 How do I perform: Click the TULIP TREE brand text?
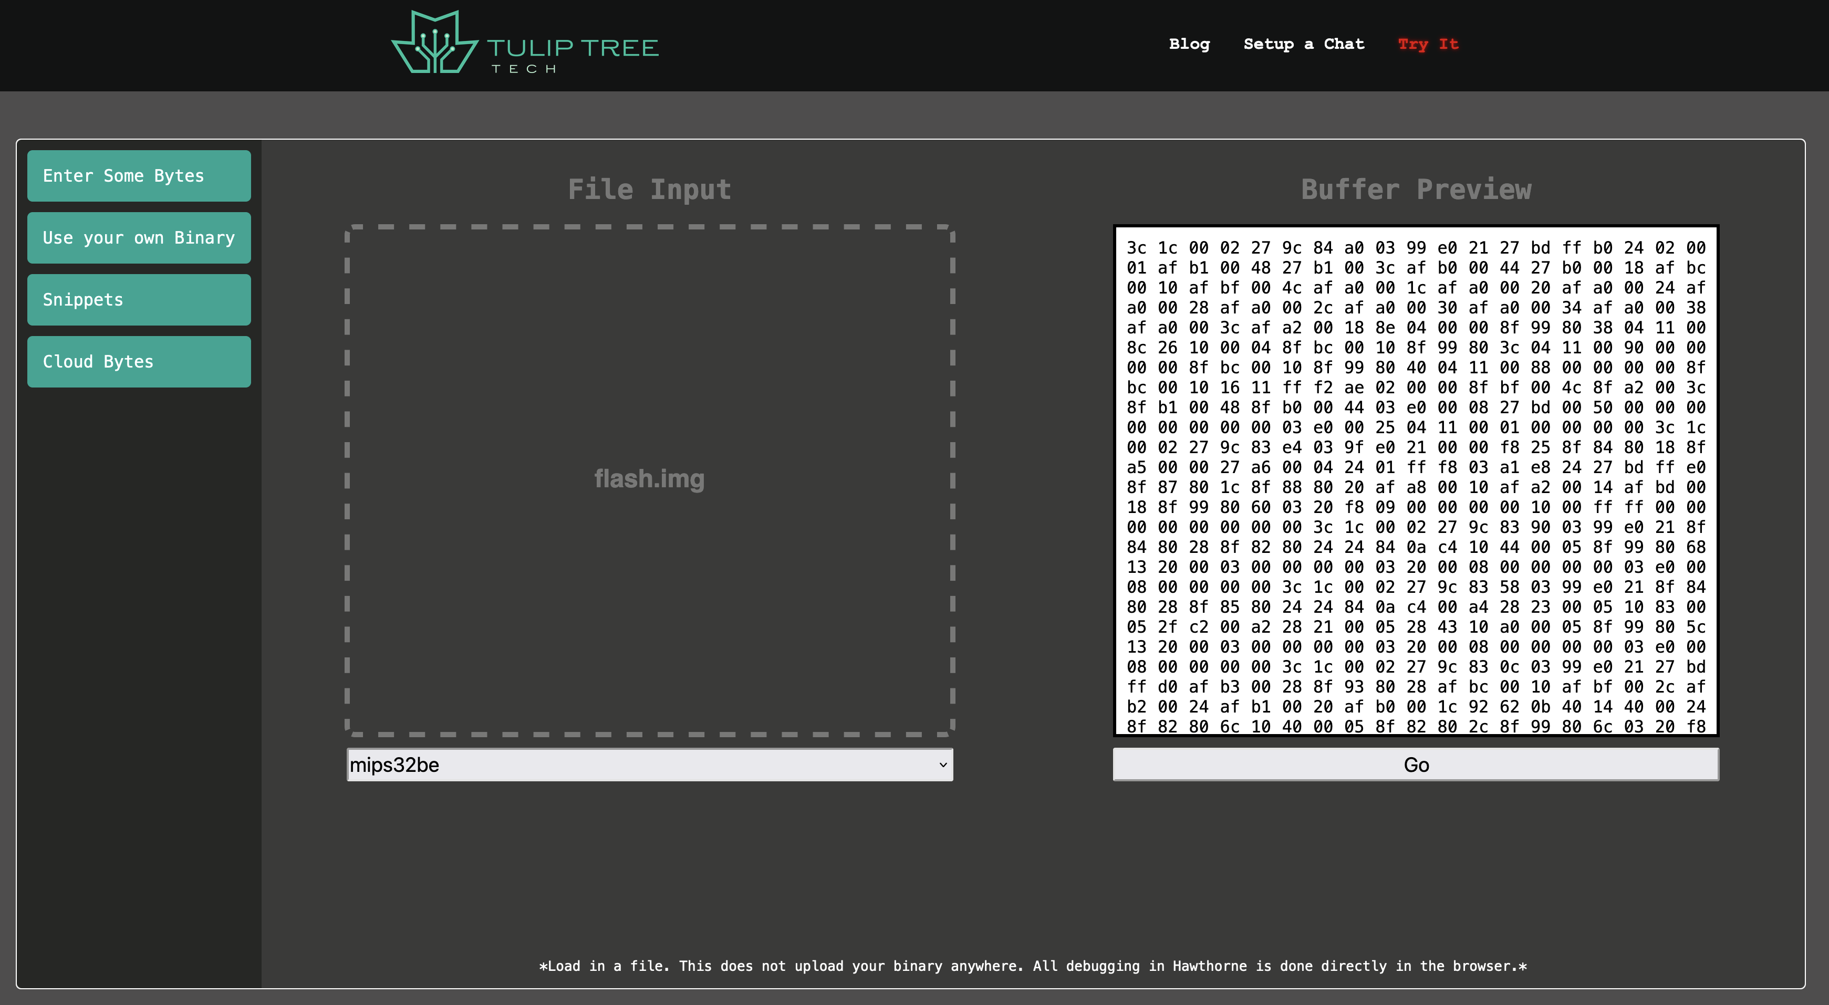tap(573, 48)
